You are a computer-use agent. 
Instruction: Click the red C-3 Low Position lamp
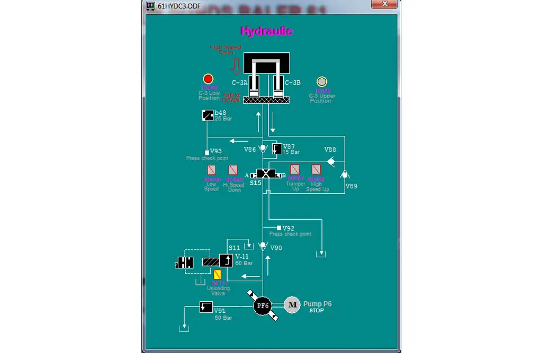pos(208,79)
